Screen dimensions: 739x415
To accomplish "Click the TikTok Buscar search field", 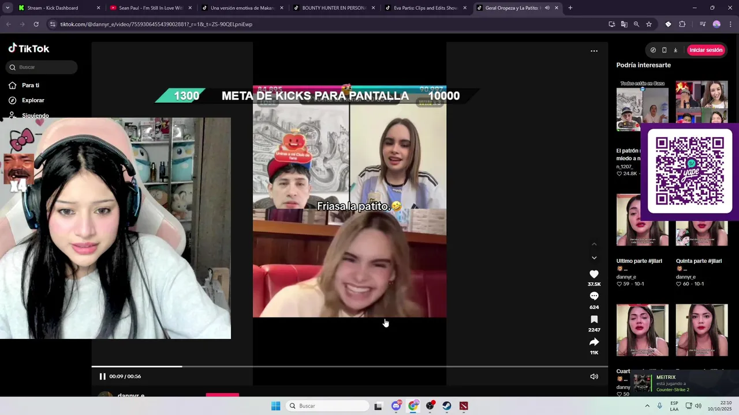I will click(42, 67).
